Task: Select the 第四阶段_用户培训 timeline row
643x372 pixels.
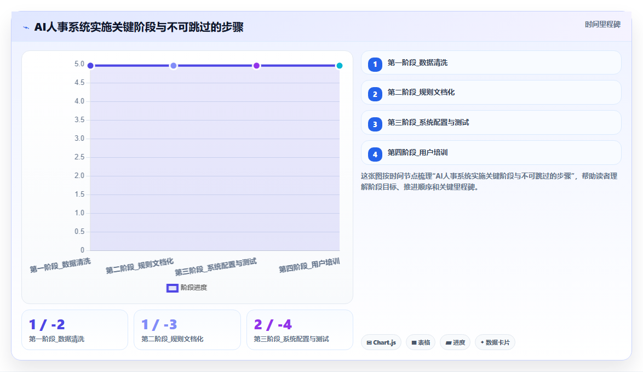Action: point(491,152)
